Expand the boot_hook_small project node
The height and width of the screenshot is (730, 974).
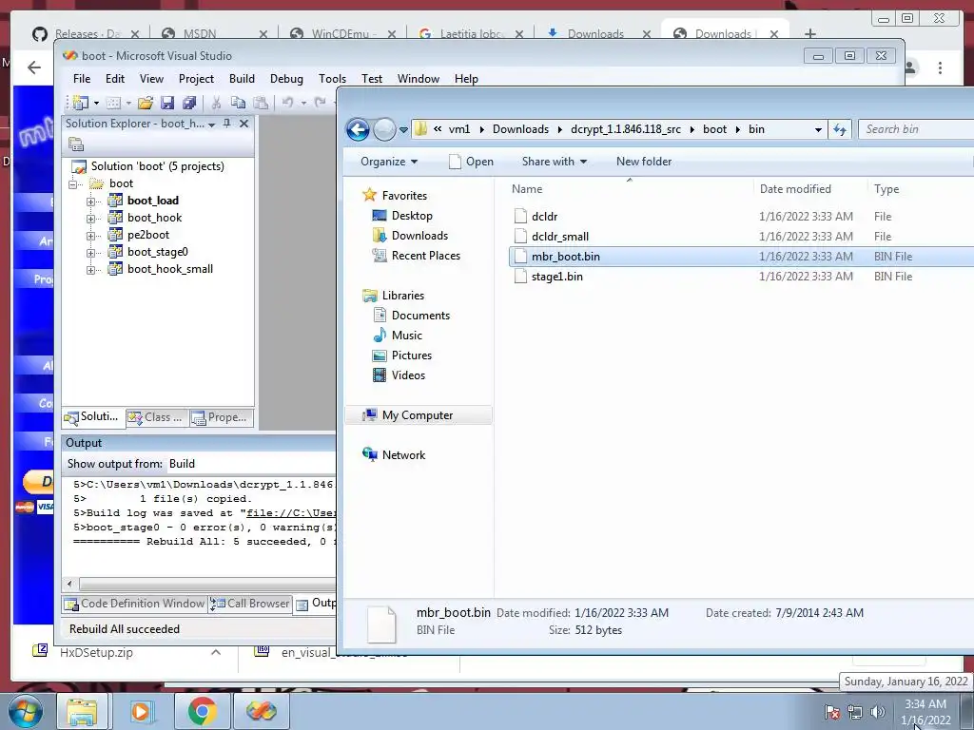click(90, 270)
